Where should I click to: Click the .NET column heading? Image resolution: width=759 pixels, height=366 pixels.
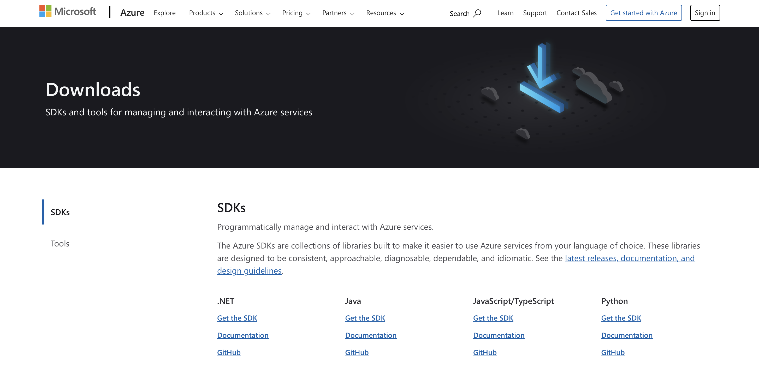tap(226, 301)
